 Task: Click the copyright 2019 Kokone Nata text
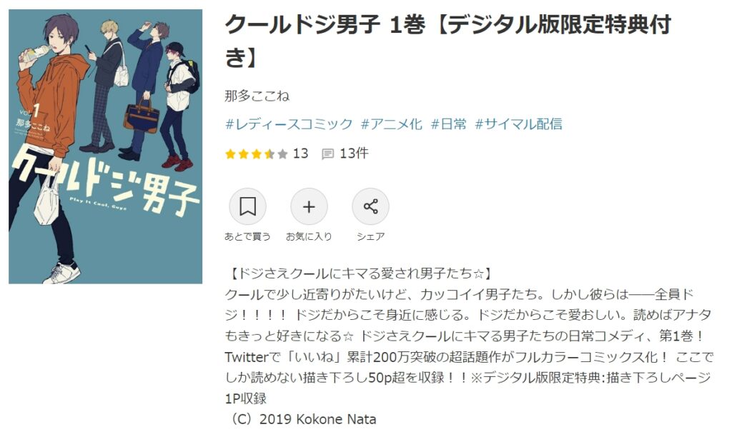click(301, 419)
